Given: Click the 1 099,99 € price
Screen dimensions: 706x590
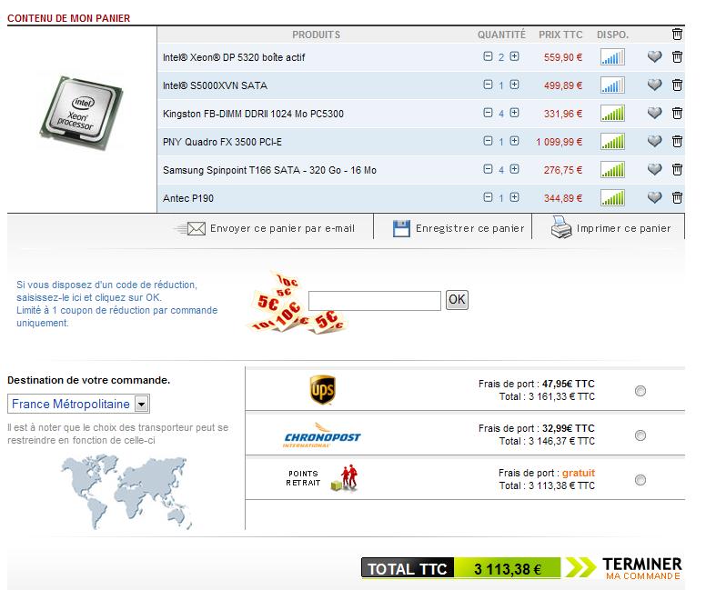Looking at the screenshot, I should pos(559,142).
